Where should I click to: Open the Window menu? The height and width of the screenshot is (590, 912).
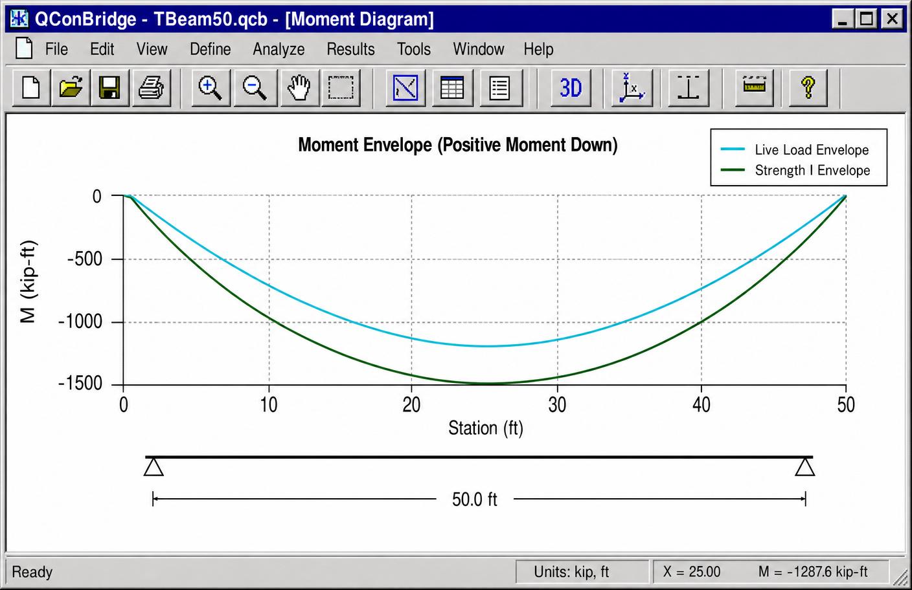tap(478, 49)
